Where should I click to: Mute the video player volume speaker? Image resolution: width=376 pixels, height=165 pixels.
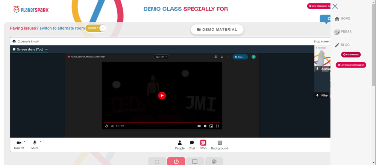pyautogui.click(x=112, y=126)
